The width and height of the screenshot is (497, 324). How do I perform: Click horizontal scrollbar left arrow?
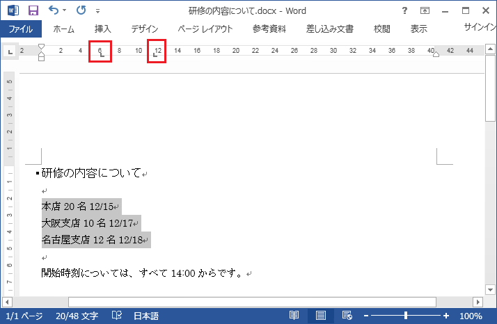click(x=7, y=302)
